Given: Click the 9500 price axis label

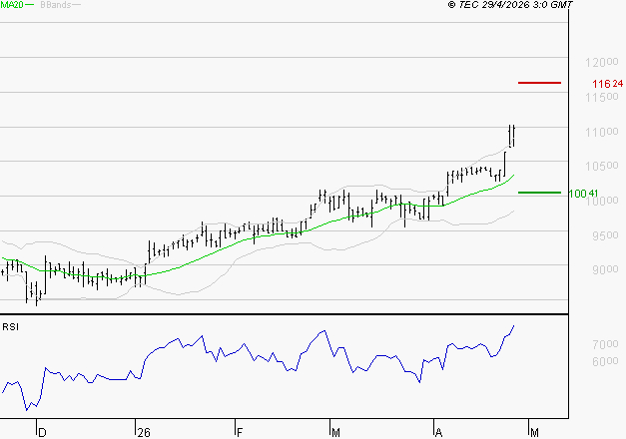Looking at the screenshot, I should point(605,235).
